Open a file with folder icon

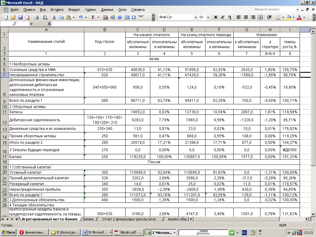point(13,17)
